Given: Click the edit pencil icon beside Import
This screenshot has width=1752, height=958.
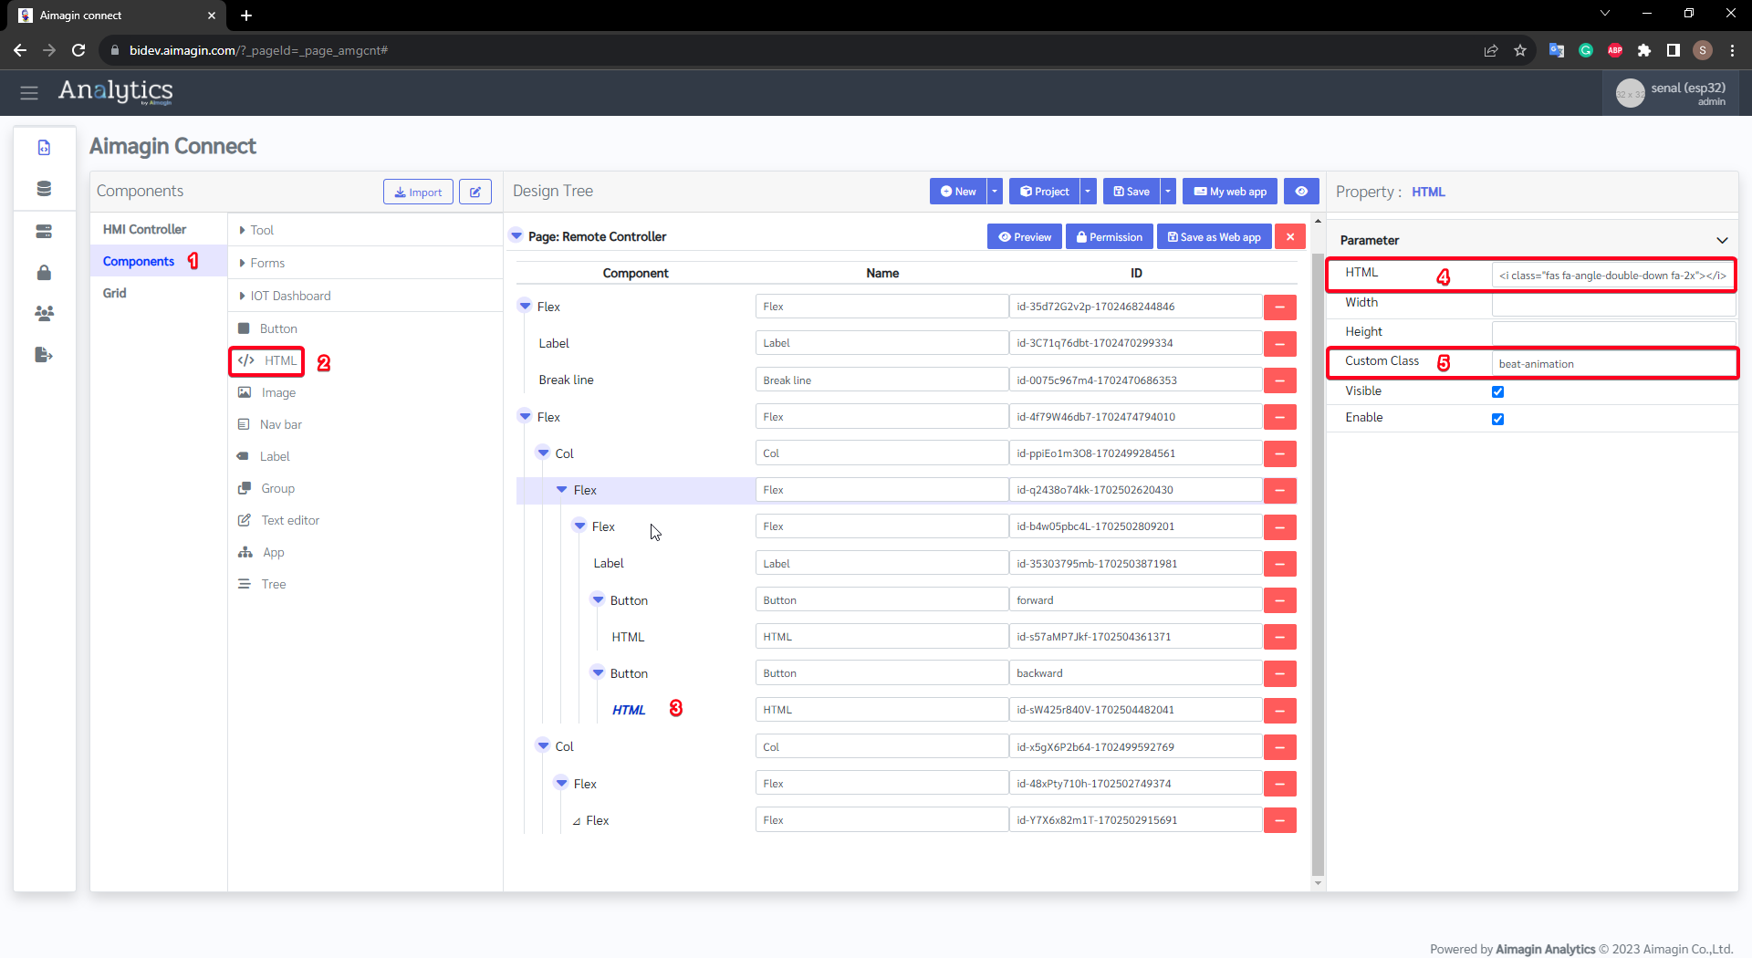Looking at the screenshot, I should click(474, 192).
